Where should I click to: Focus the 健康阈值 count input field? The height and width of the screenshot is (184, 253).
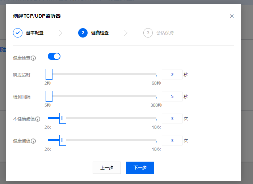[x=172, y=141]
